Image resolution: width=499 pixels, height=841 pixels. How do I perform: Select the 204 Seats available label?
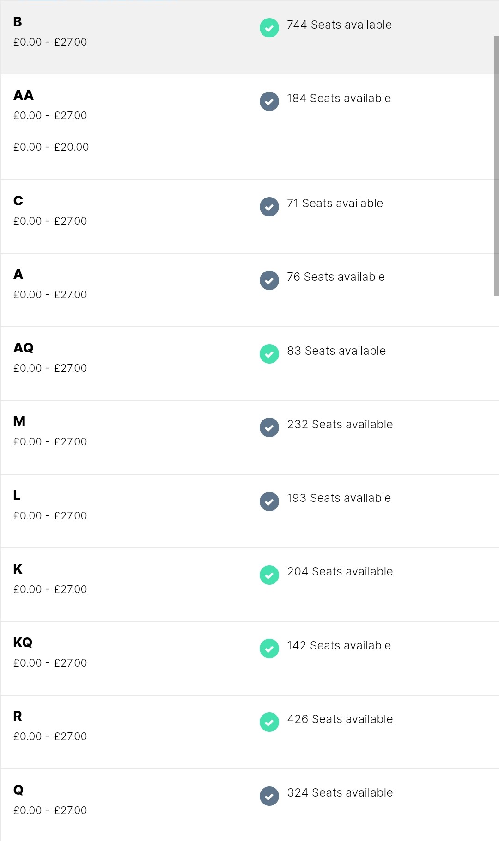[x=340, y=571]
